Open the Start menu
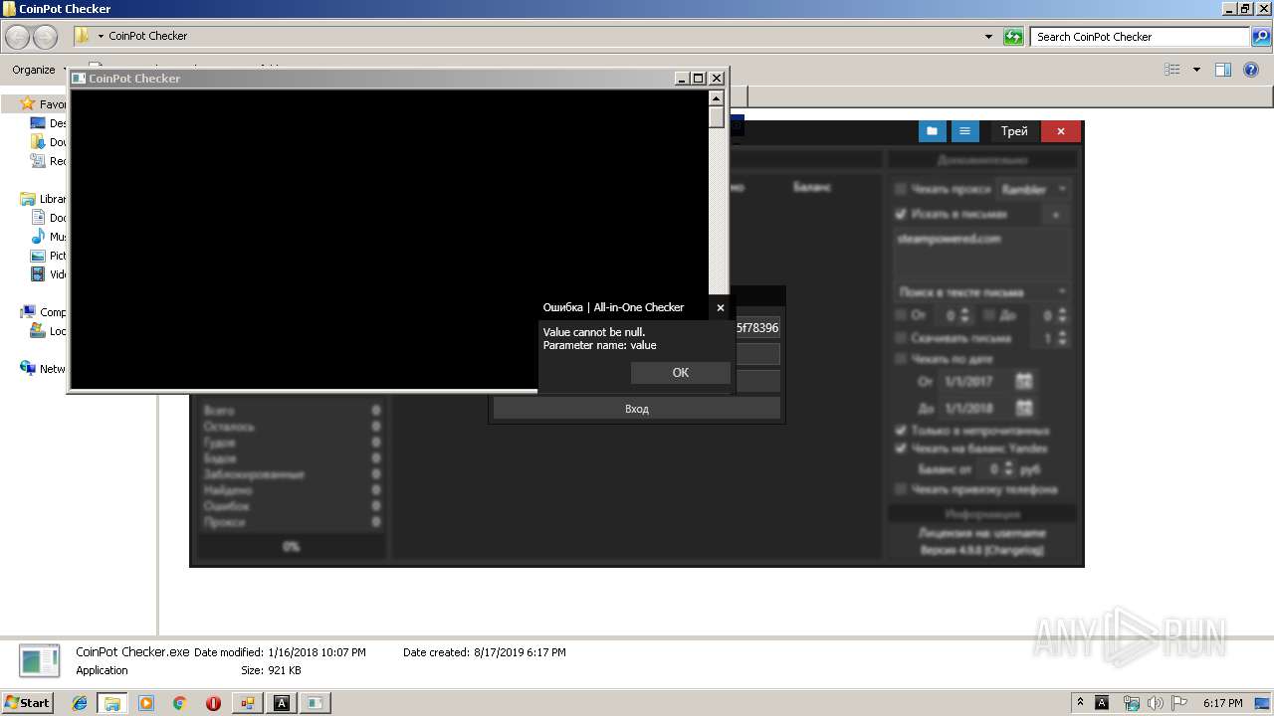The height and width of the screenshot is (716, 1274). point(27,702)
